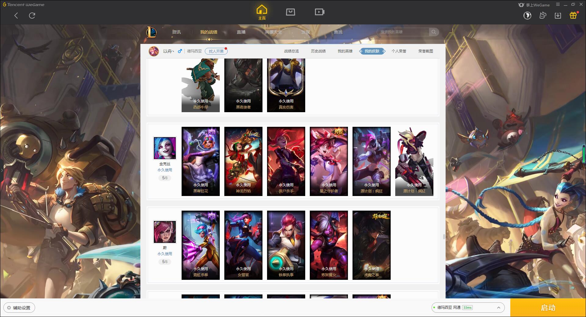Click the 5/8 count under 金克丝
This screenshot has width=586, height=317.
pos(165,178)
